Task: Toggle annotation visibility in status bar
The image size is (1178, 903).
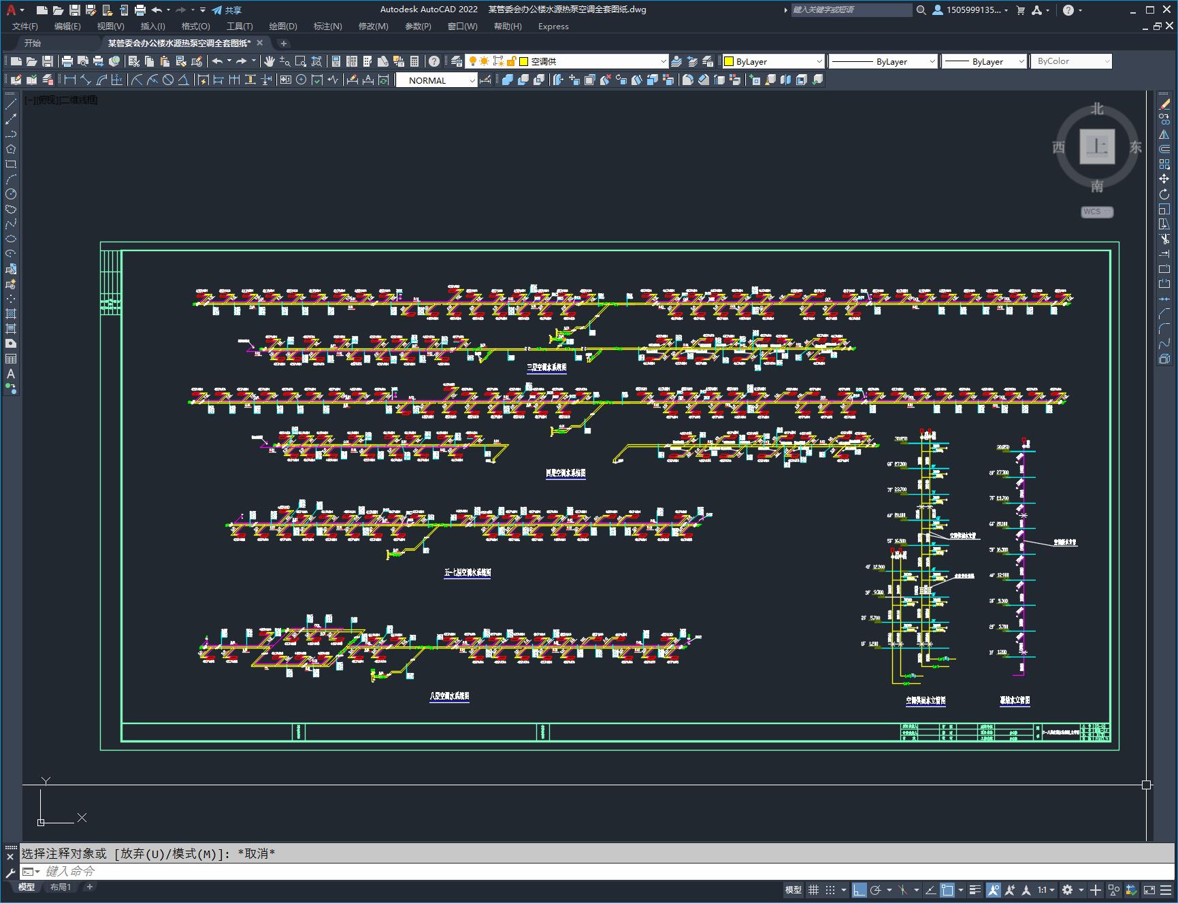Action: click(x=993, y=890)
